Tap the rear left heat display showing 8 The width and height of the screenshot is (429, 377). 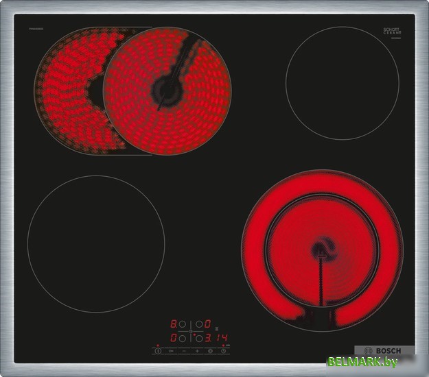click(x=174, y=324)
